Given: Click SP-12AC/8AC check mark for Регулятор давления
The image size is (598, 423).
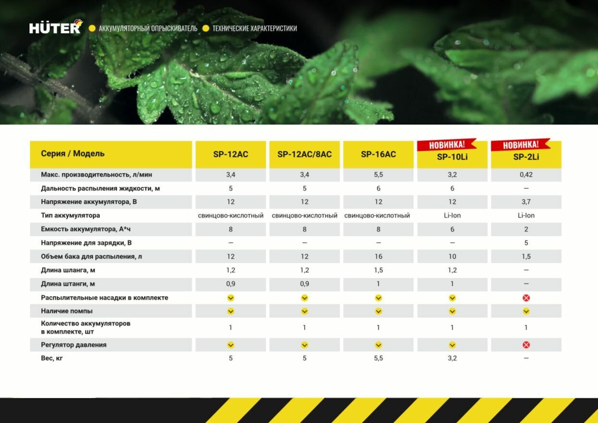Looking at the screenshot, I should point(304,345).
